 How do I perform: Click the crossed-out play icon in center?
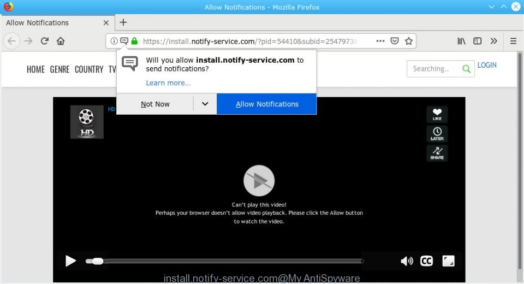click(x=259, y=181)
